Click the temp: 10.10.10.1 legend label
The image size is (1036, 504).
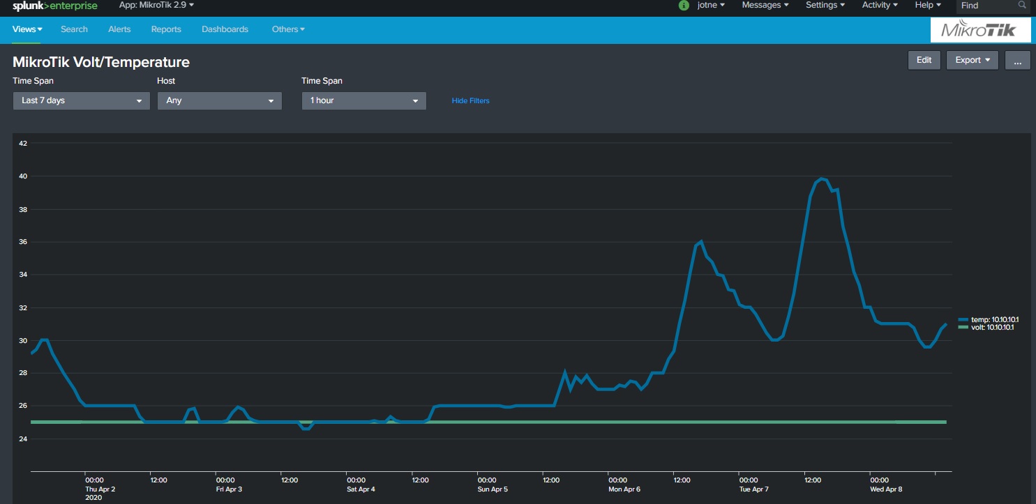click(995, 319)
